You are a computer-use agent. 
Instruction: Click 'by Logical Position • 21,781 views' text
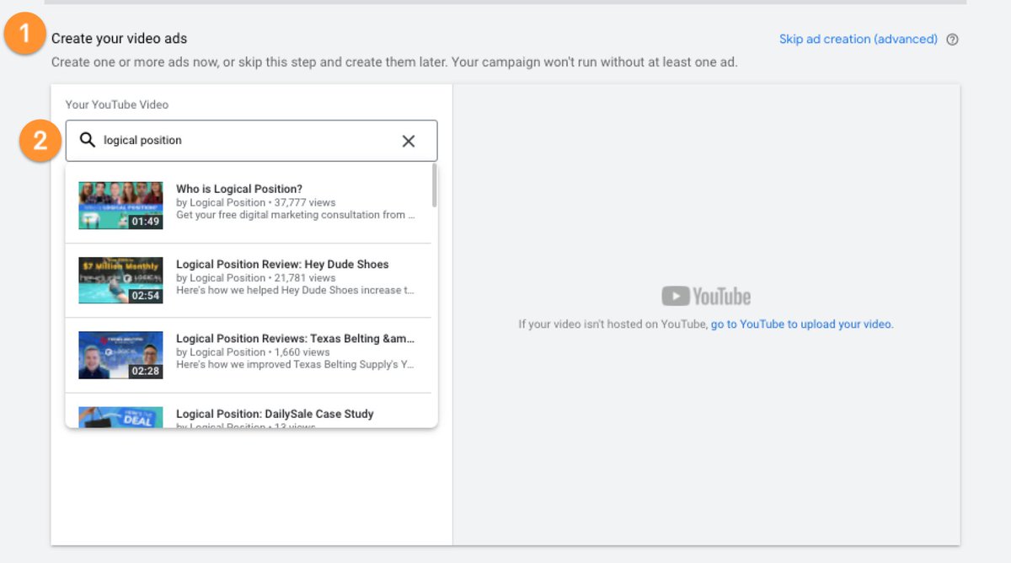(x=255, y=277)
